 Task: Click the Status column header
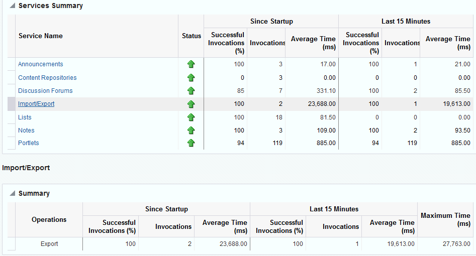[191, 36]
